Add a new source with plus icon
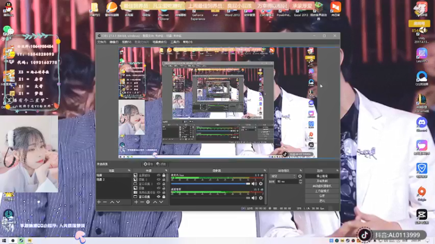 [x=136, y=202]
